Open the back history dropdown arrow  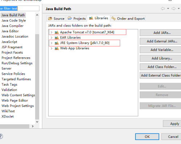pyautogui.click(x=168, y=9)
